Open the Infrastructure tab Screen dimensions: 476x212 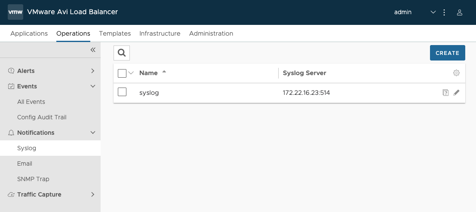tap(160, 33)
